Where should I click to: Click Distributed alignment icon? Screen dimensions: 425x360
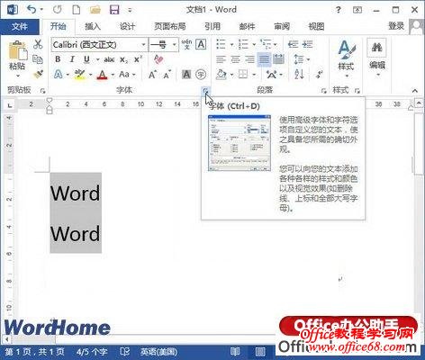(x=278, y=59)
